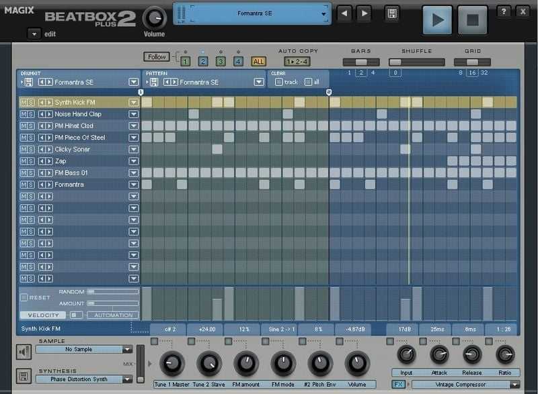Solo the PM Hihat Clsd track
The width and height of the screenshot is (538, 394).
click(31, 126)
